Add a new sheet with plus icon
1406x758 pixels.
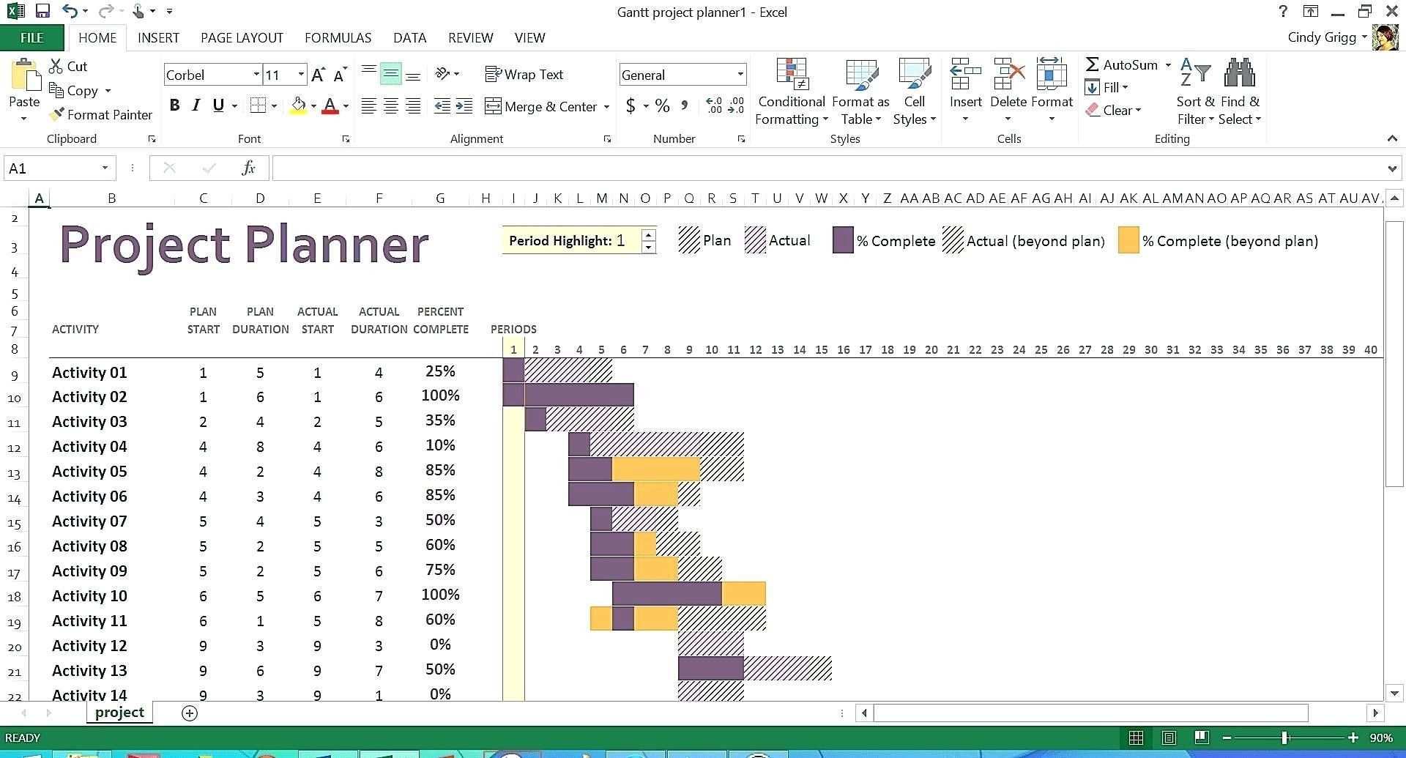[x=190, y=713]
